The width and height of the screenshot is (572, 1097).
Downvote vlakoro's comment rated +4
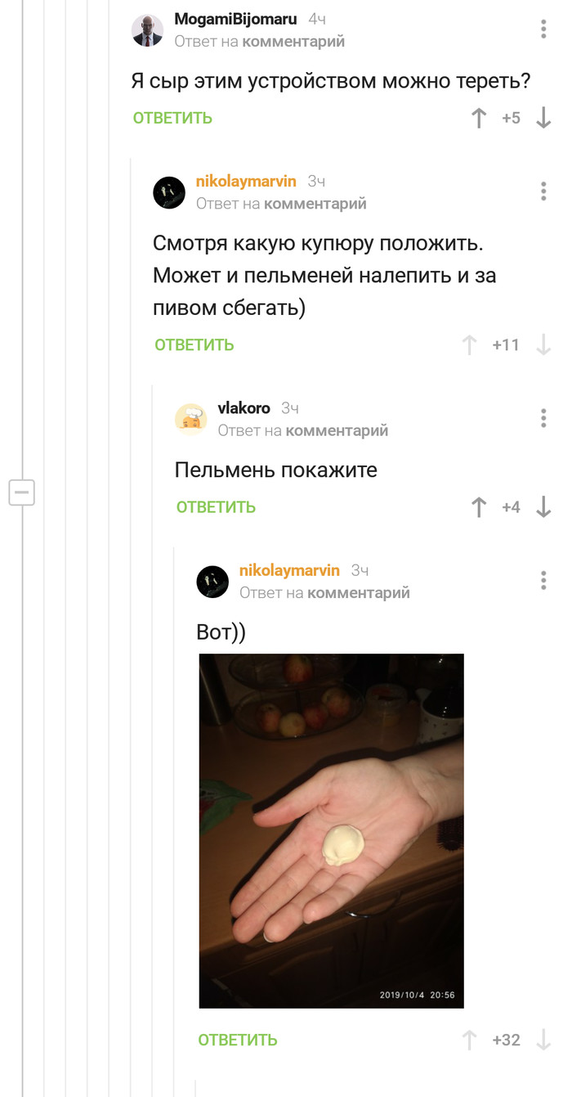(543, 507)
